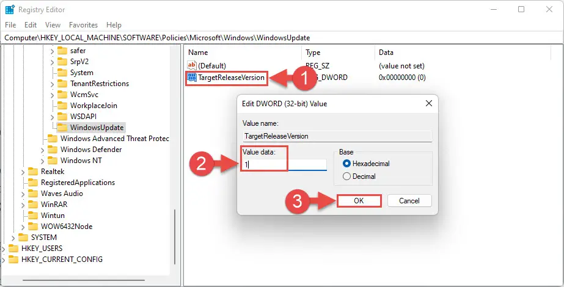Click the Wintun folder icon
The image size is (564, 287).
click(33, 216)
